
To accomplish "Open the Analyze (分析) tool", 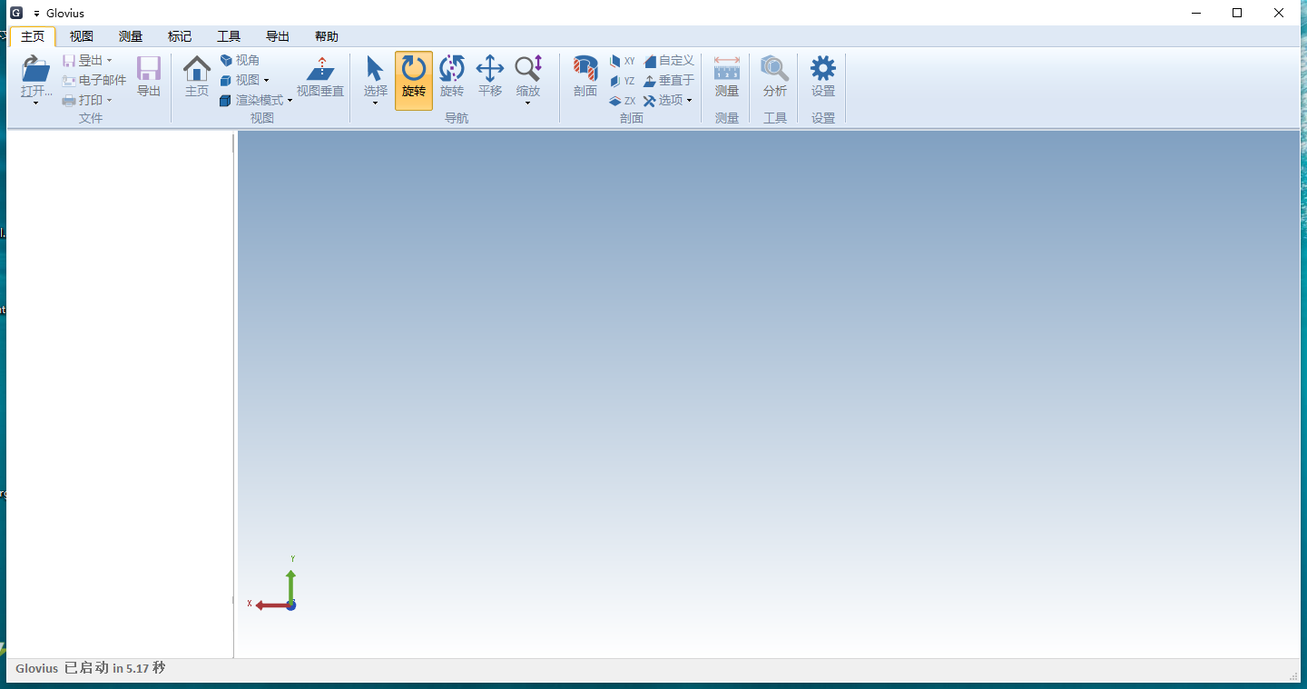I will pos(775,70).
